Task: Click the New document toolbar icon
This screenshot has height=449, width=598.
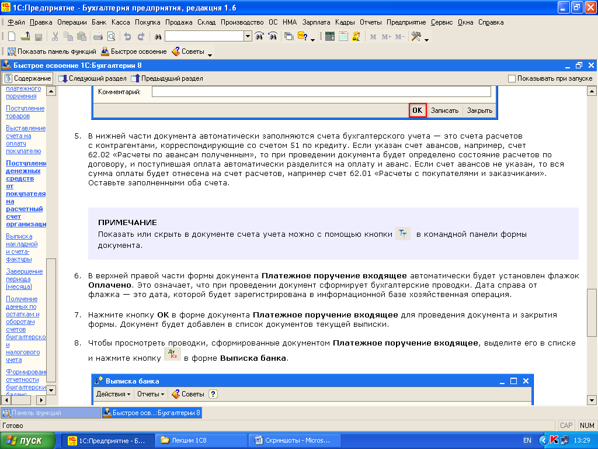Action: [12, 37]
